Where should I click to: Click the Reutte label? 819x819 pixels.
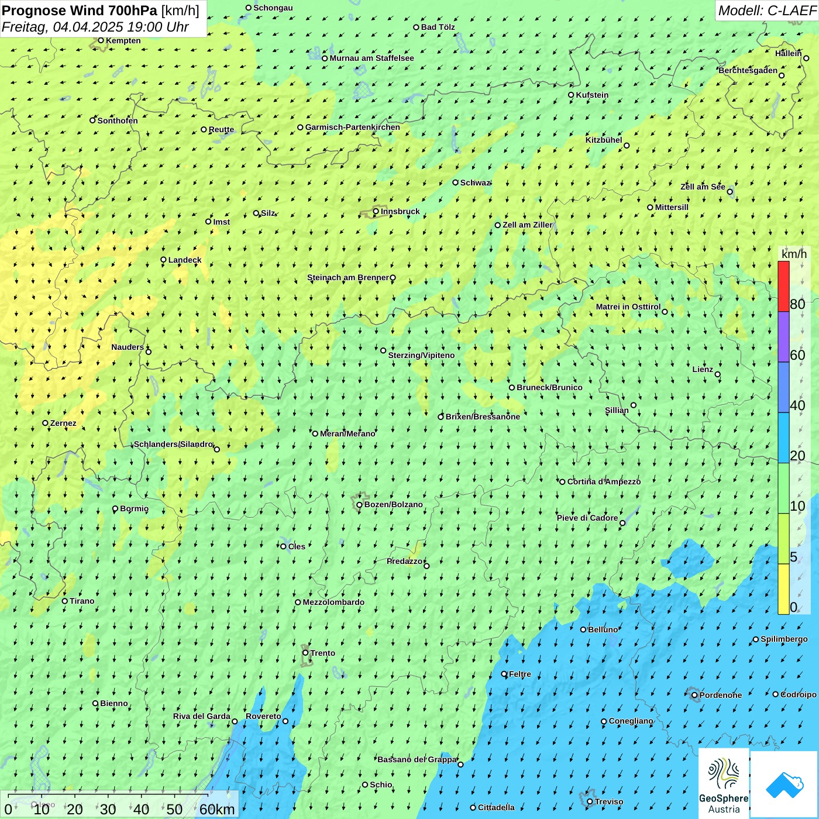pos(221,129)
